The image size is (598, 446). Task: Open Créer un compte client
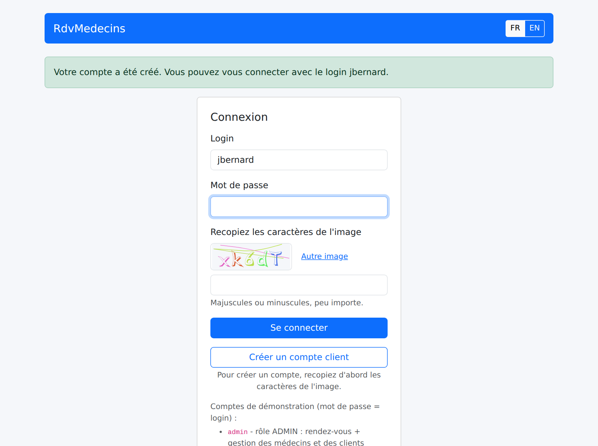tap(299, 357)
